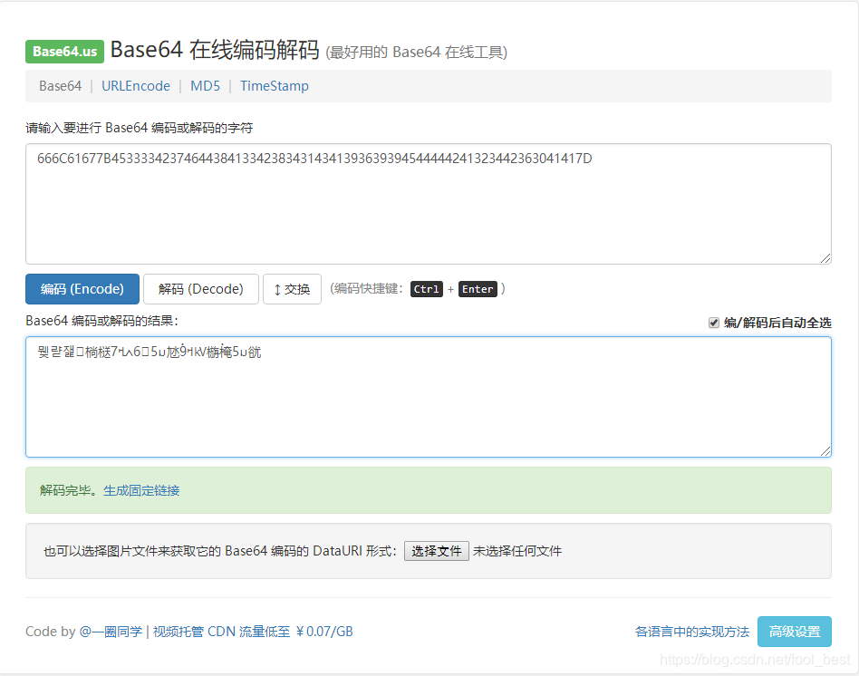Switch to the MD5 tool

click(x=206, y=86)
